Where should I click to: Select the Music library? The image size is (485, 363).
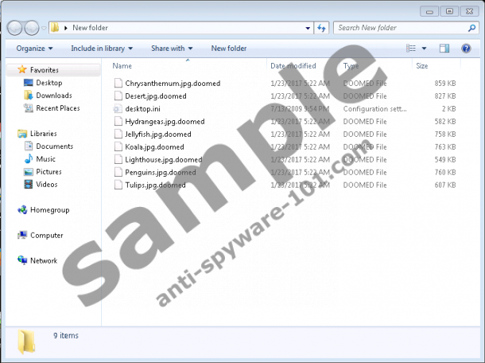pos(45,159)
